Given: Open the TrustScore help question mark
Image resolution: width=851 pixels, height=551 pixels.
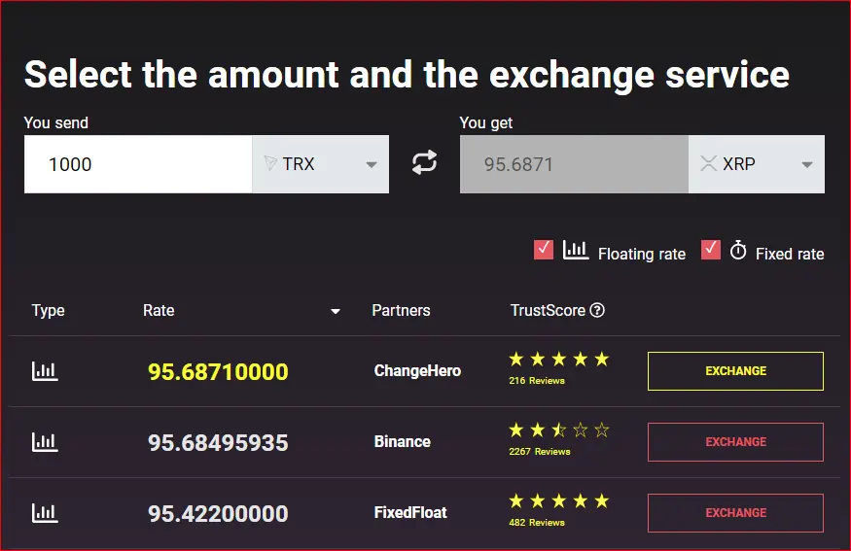Looking at the screenshot, I should point(597,310).
